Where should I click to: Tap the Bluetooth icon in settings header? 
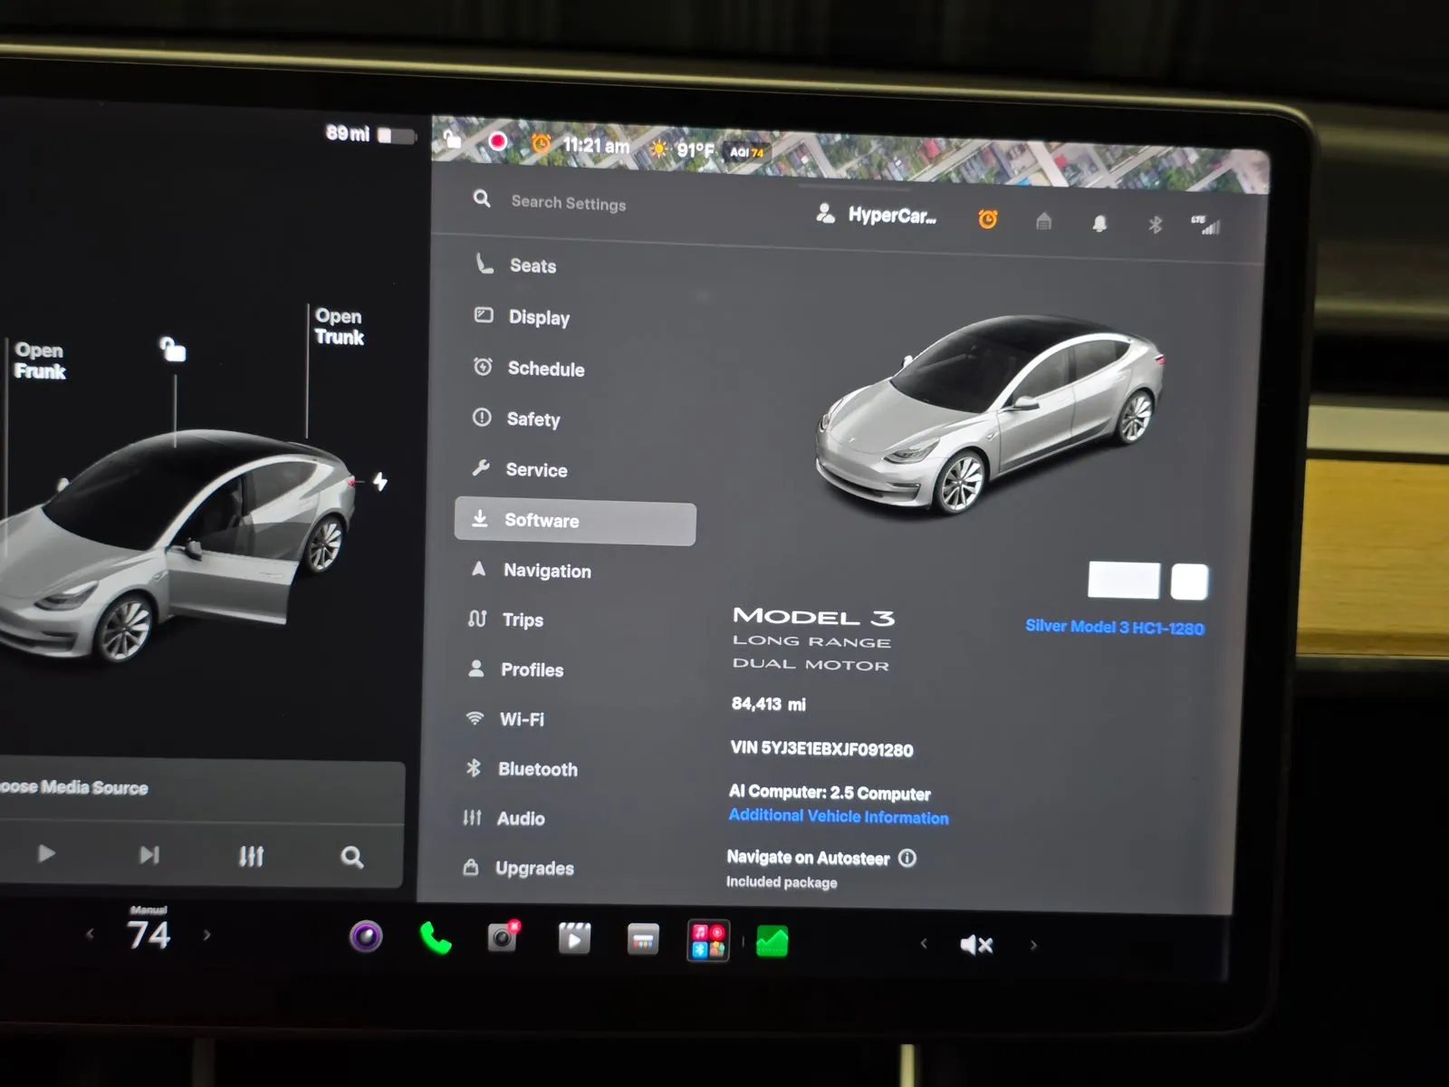[x=1155, y=224]
